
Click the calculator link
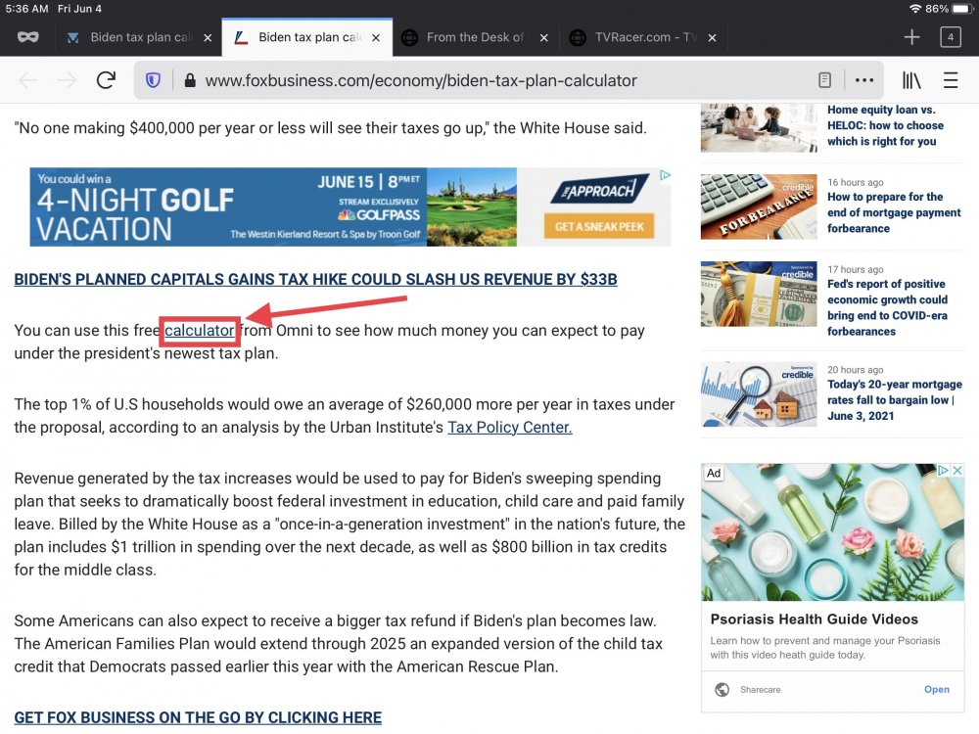tap(199, 330)
